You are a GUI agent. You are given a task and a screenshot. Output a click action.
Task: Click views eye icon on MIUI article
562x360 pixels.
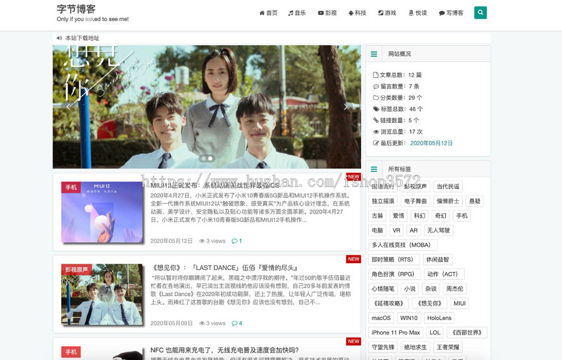(202, 241)
